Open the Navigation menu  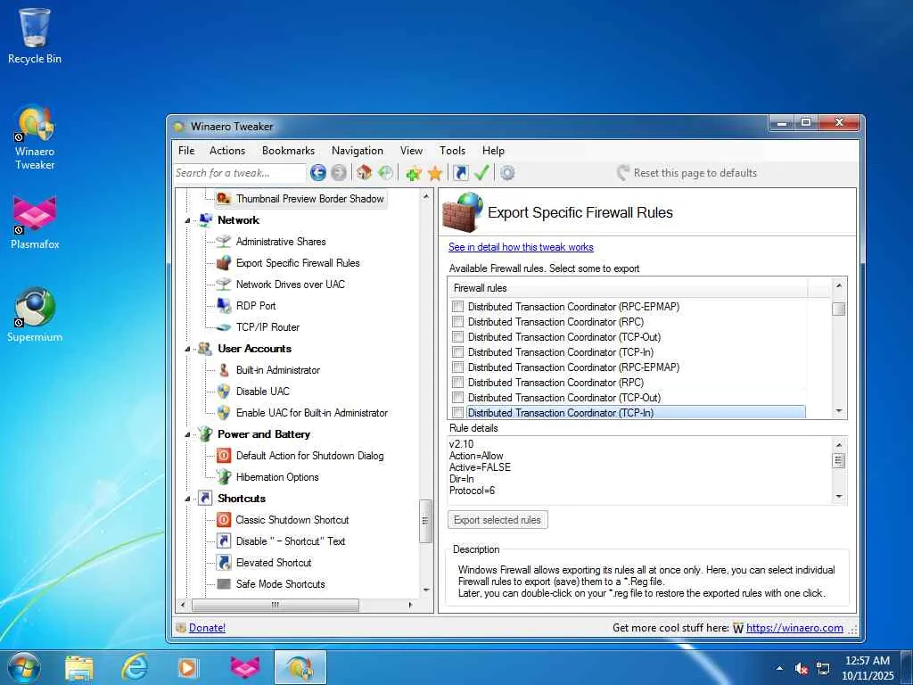click(x=357, y=150)
